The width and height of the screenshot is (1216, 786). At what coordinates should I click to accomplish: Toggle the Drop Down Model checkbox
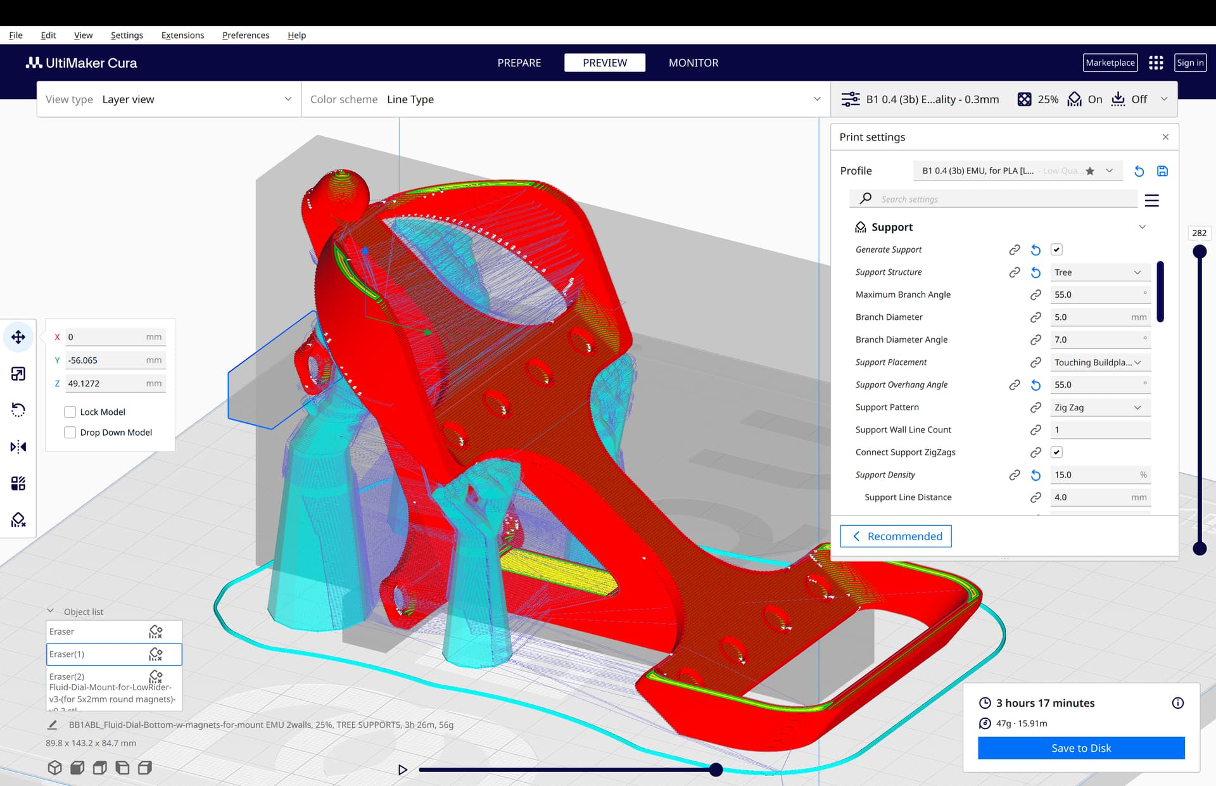[x=70, y=433]
